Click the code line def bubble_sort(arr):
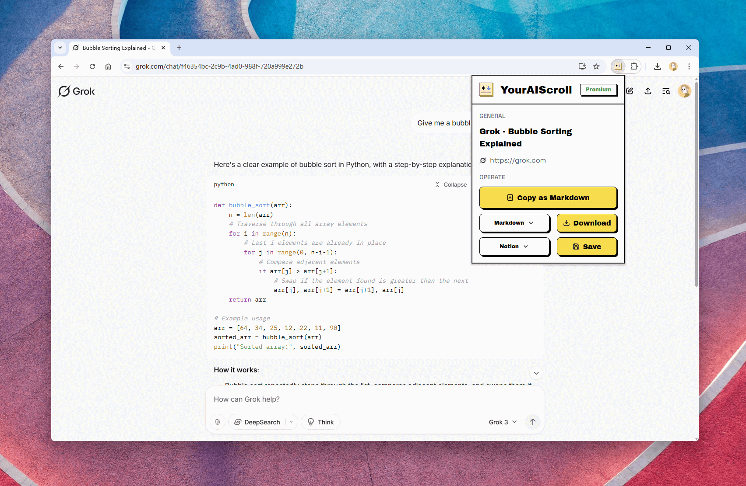746x486 pixels. click(x=253, y=205)
